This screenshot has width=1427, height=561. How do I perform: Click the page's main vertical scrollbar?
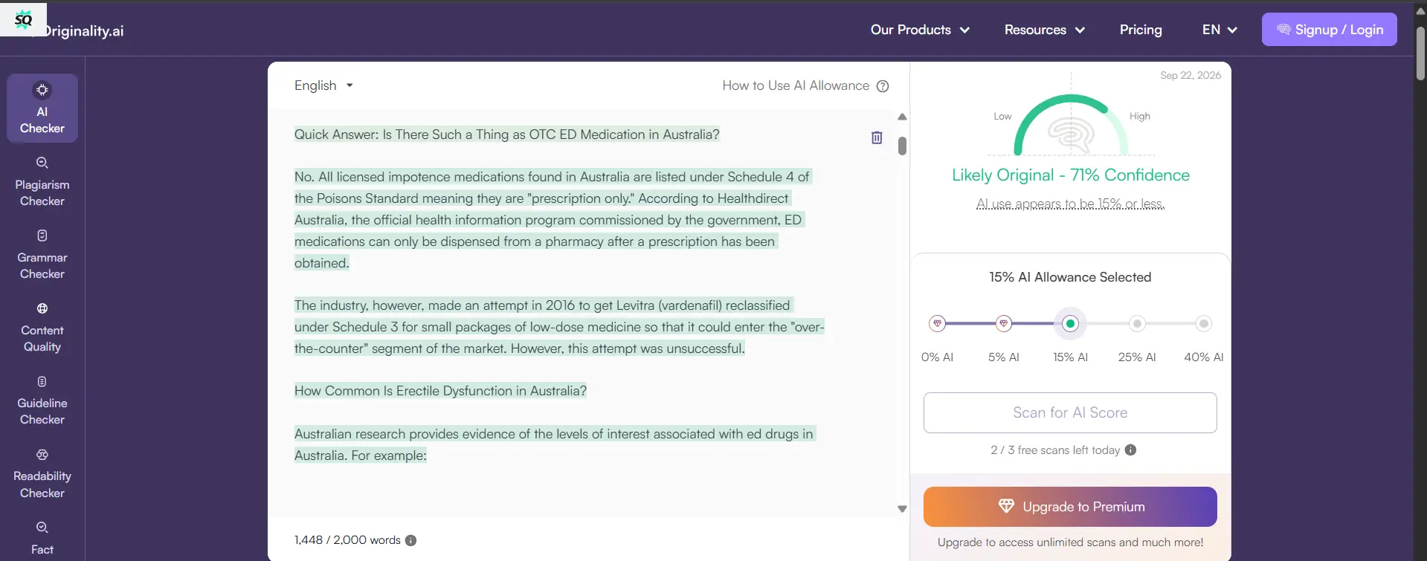[1420, 53]
